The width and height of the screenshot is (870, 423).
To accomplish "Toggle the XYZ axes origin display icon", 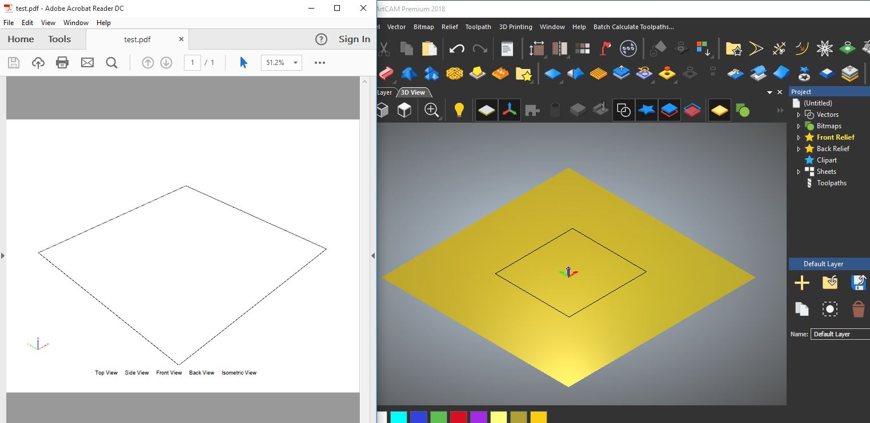I will 509,110.
